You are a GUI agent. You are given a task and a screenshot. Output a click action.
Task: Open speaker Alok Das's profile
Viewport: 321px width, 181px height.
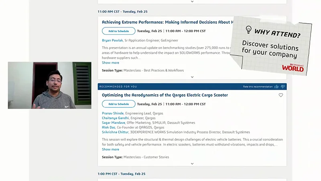[x=108, y=128]
